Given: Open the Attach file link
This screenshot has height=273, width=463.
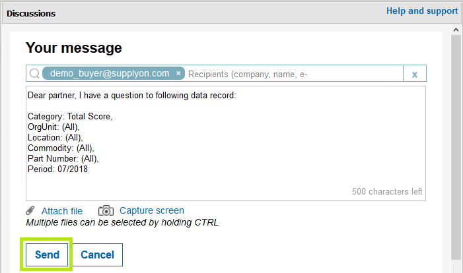Looking at the screenshot, I should click(62, 211).
